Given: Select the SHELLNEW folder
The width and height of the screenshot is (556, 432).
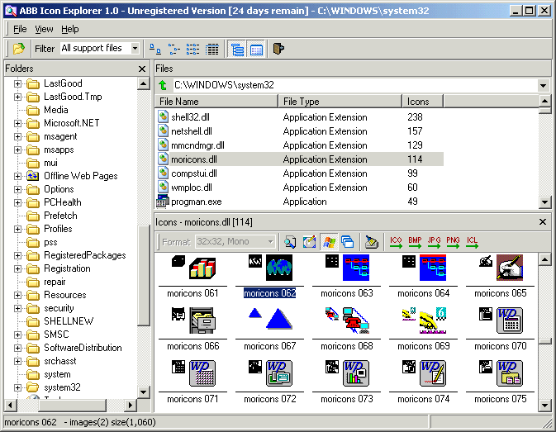Looking at the screenshot, I should coord(69,321).
